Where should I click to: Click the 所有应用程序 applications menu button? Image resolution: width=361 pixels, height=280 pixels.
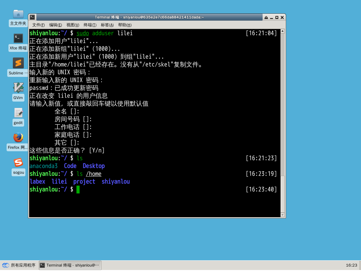[19, 265]
